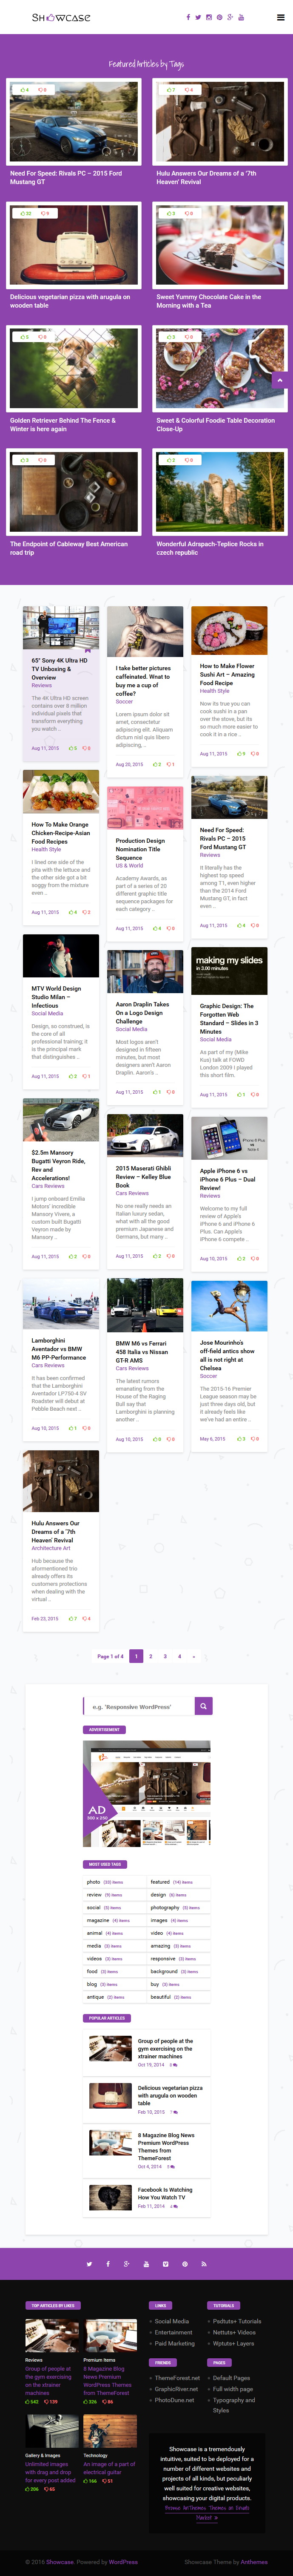Open 'The Endpoint of Cableway' featured image
The image size is (293, 2576).
(x=73, y=493)
